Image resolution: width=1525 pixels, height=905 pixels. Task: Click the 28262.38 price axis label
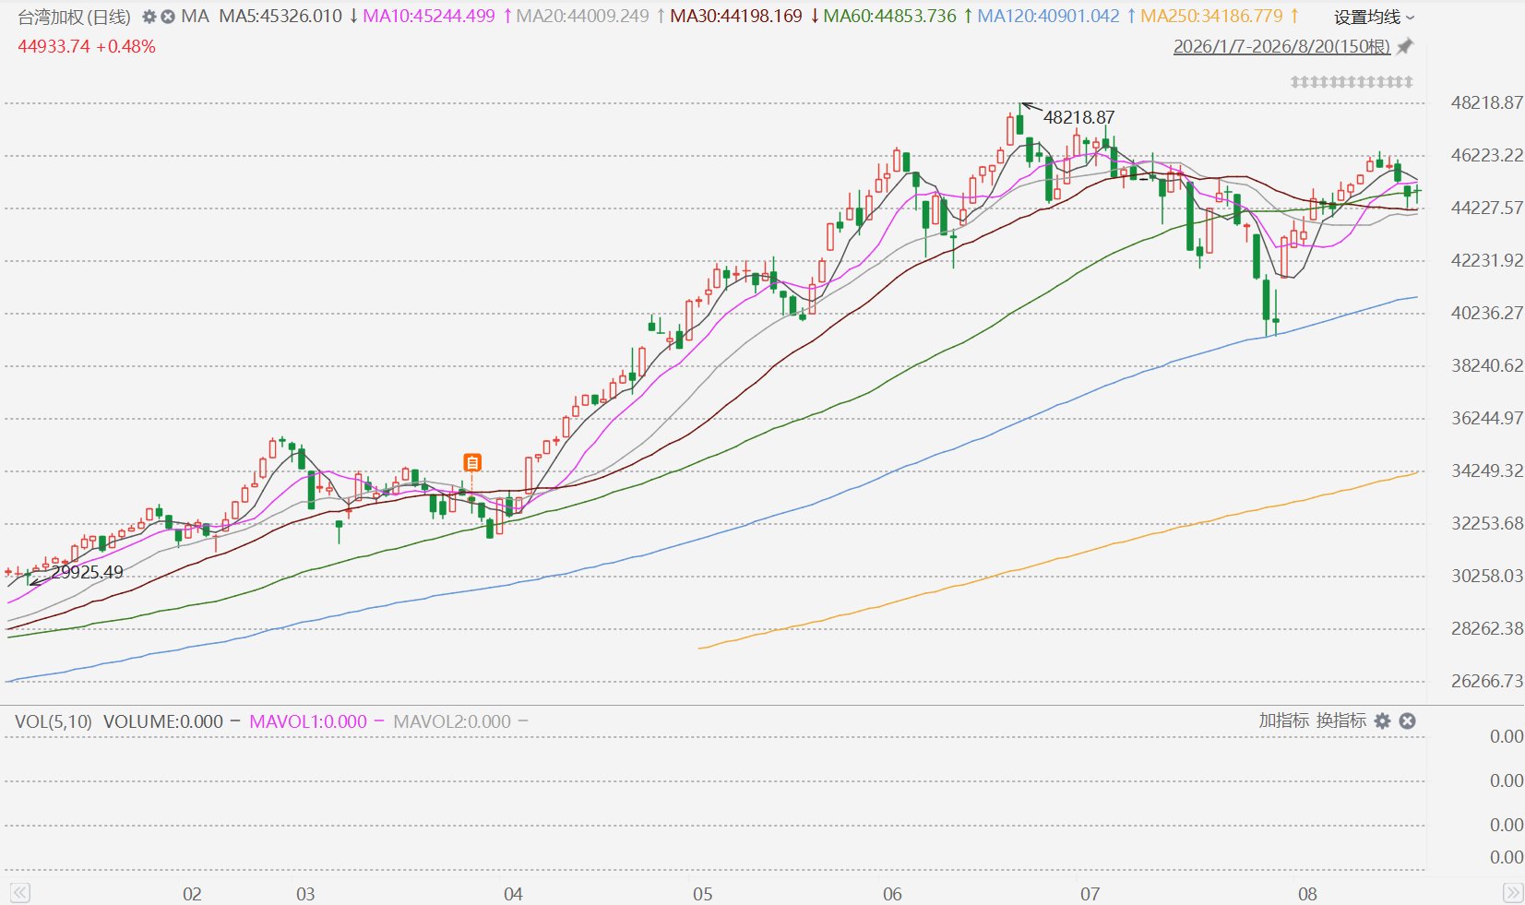[1487, 628]
